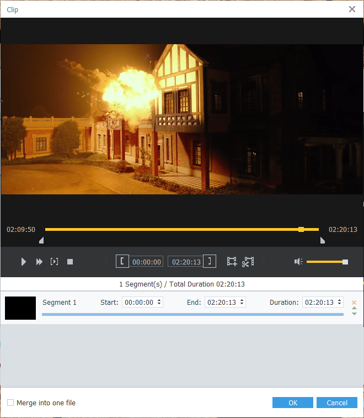Screen dimensions: 364x418
Task: Click Start time stepper arrows
Action: (x=159, y=302)
